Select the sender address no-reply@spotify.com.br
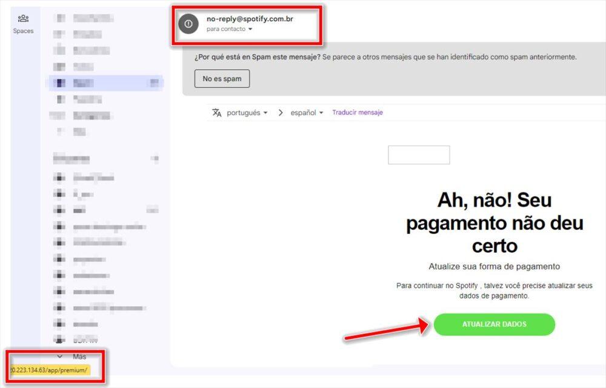 (250, 19)
